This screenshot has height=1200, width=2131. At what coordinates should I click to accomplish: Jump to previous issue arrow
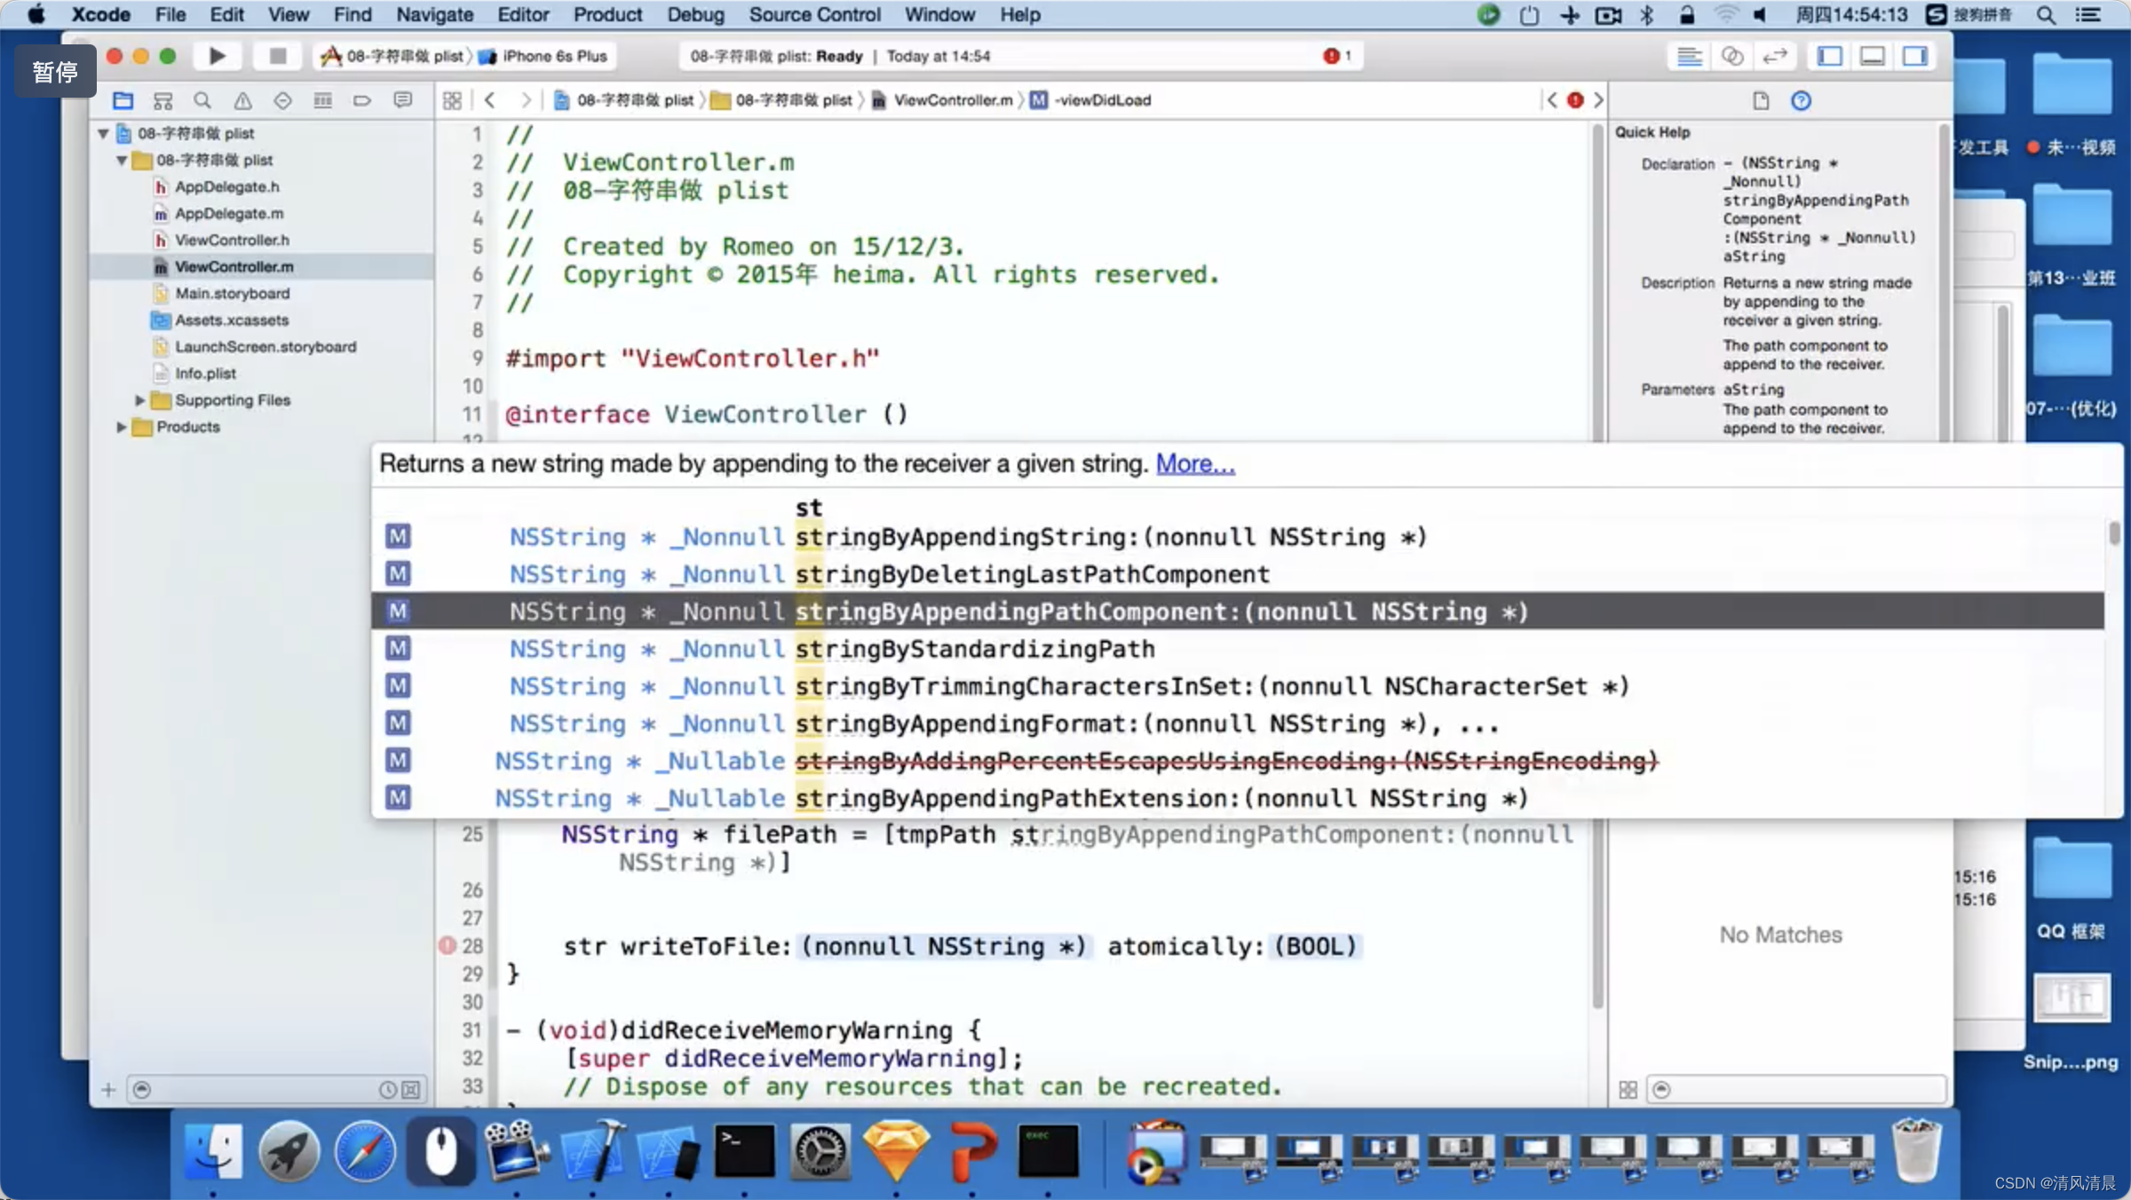pyautogui.click(x=1551, y=100)
